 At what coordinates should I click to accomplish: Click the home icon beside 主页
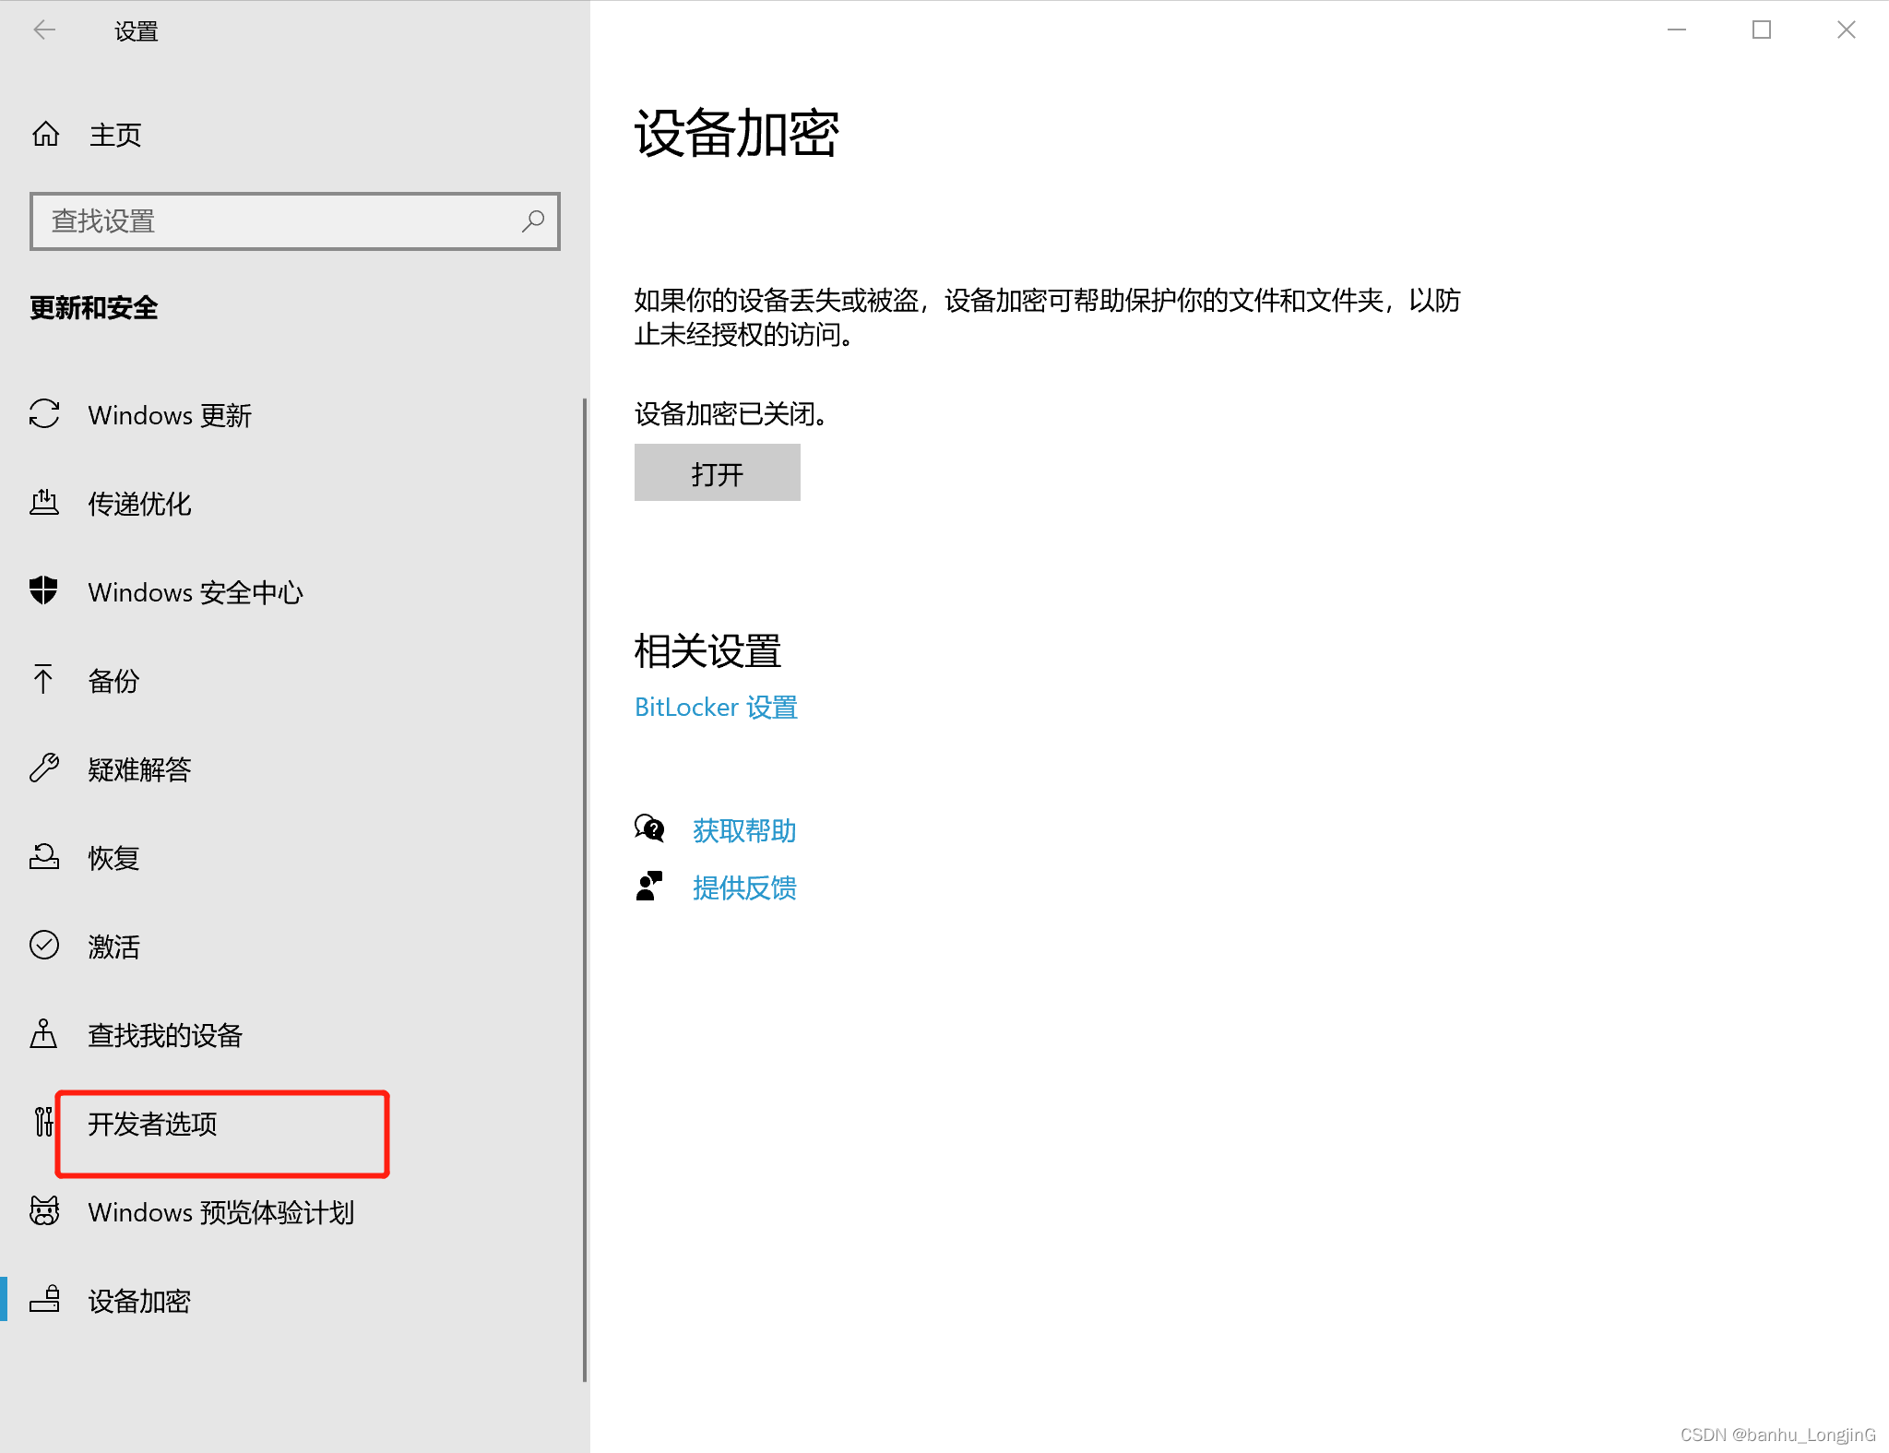(45, 135)
